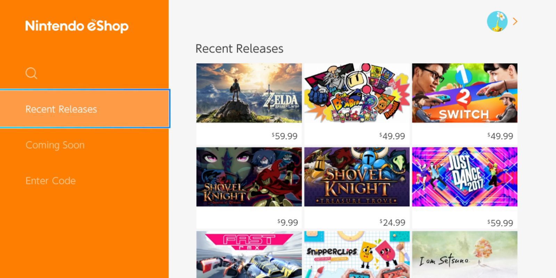
Task: Open Shovel Knight Treasure Trove listing
Action: click(357, 177)
